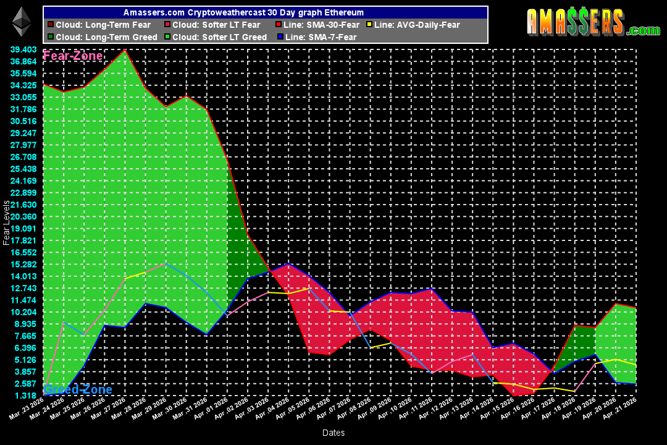
Task: Click the Ethereum logo icon
Action: (22, 22)
